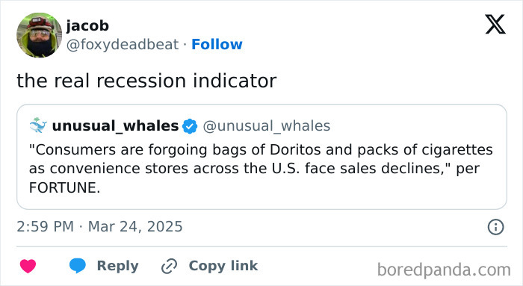The width and height of the screenshot is (523, 286).
Task: Open the 2:59 PM Mar 24, 2025 timestamp
Action: 99,227
